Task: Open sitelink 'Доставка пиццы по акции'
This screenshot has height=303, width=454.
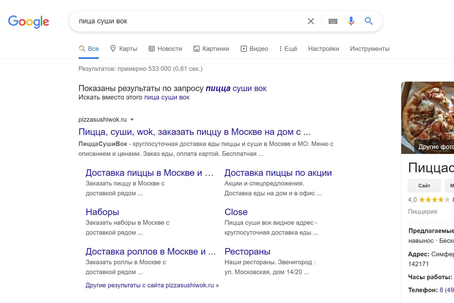Action: 278,173
